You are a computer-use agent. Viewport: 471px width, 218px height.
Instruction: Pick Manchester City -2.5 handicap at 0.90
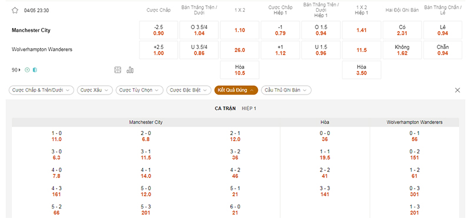pyautogui.click(x=158, y=30)
